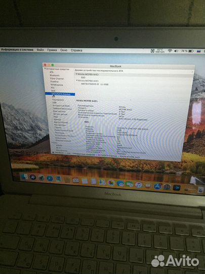This screenshot has width=205, height=274.
Task: Click the Russian flag input source icon
Action: (198, 51)
